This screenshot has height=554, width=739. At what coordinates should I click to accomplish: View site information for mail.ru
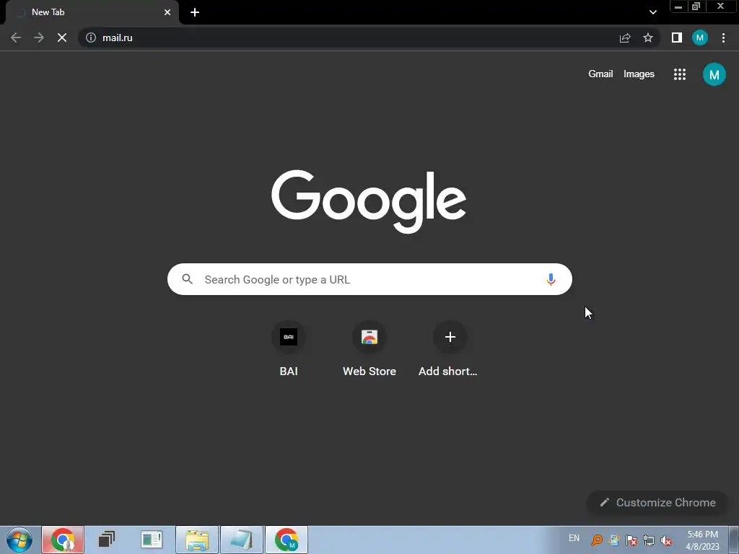tap(91, 38)
